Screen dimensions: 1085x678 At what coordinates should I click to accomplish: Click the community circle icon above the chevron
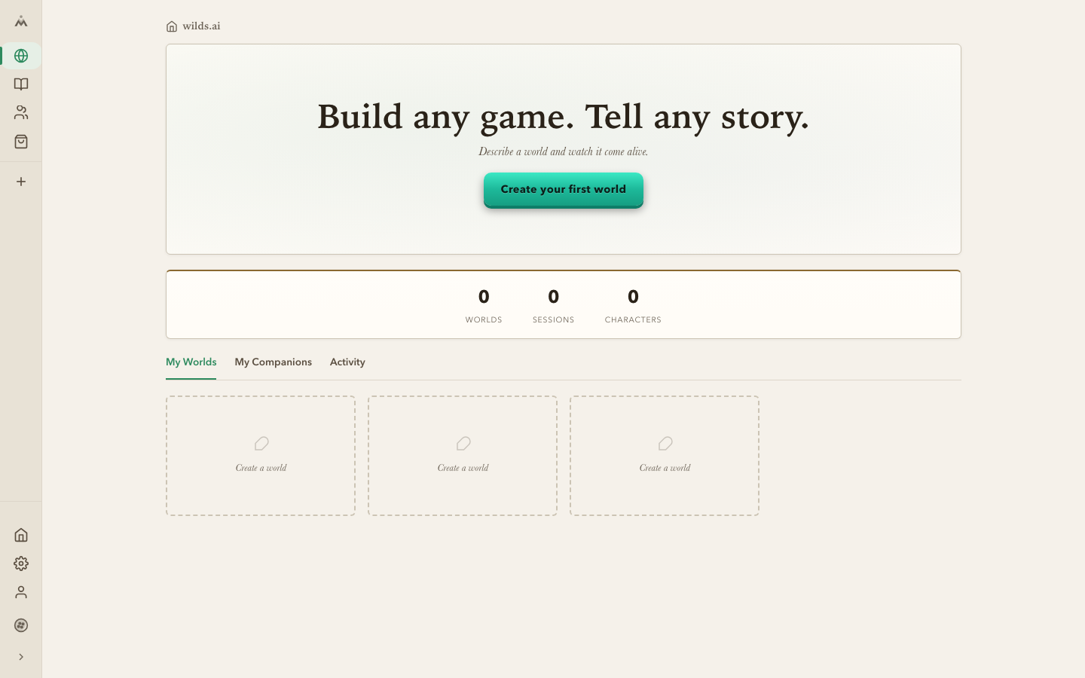click(21, 625)
